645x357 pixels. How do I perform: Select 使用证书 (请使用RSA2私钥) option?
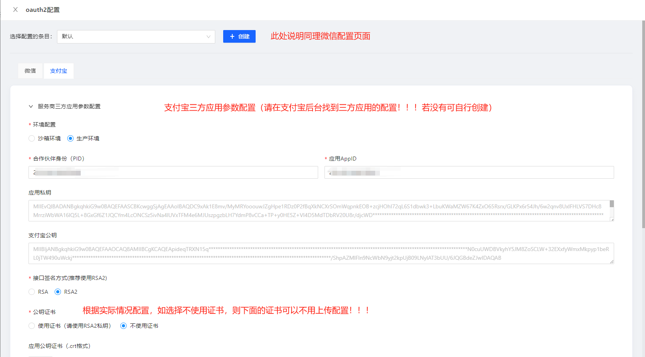click(32, 326)
